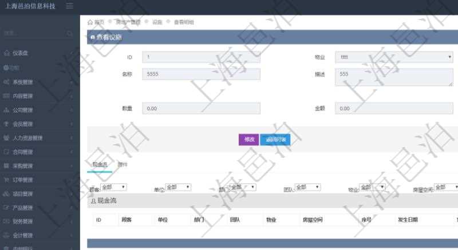This screenshot has width=458, height=250.
Task: Click the 采购管理 sidebar icon
Action: (6, 166)
